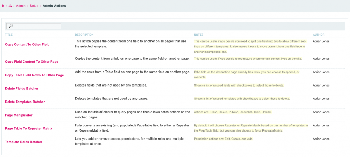
Task: Sort table by the Description column header
Action: [84, 35]
